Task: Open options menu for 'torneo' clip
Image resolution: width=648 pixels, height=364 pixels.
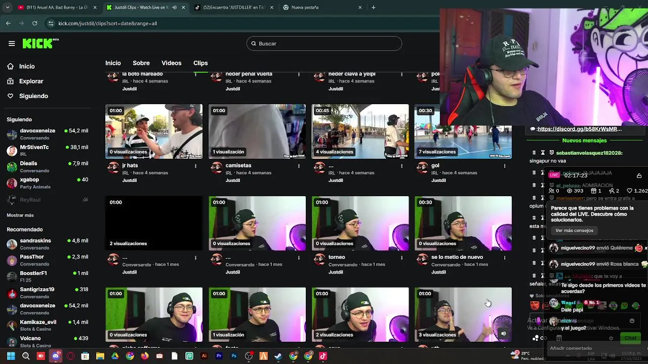Action: (x=402, y=257)
